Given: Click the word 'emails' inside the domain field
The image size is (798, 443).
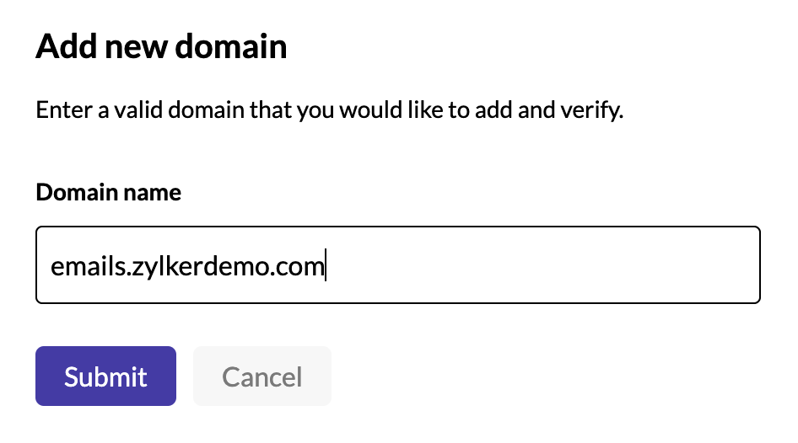Looking at the screenshot, I should click(x=88, y=265).
